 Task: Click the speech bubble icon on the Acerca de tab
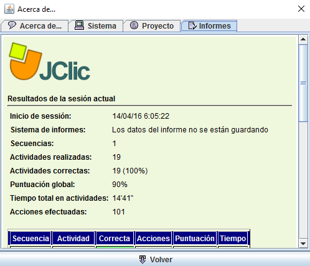12,25
